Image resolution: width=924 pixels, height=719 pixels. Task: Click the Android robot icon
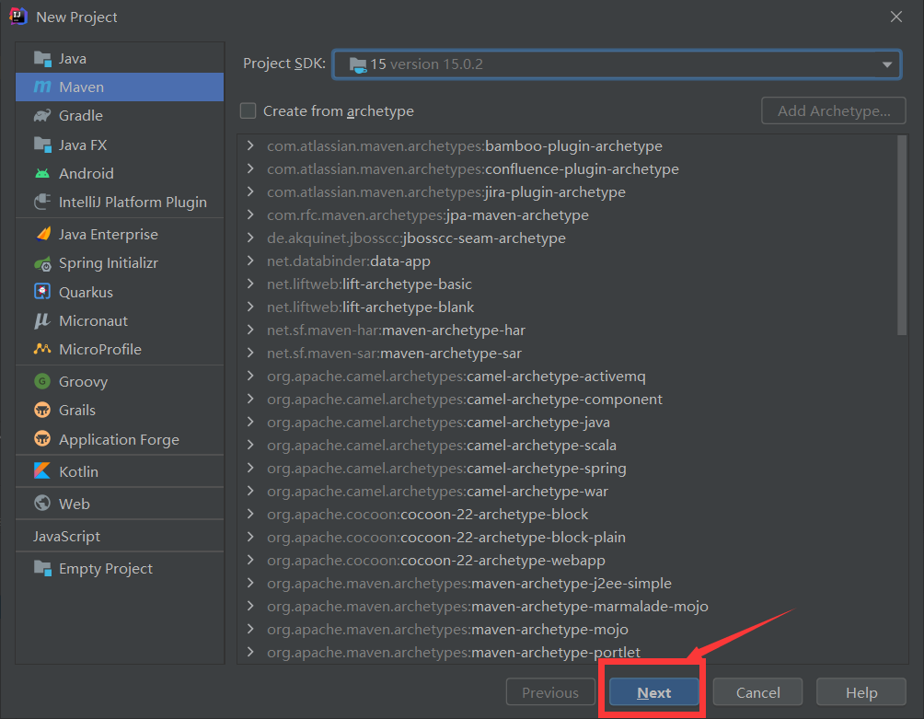[x=42, y=173]
